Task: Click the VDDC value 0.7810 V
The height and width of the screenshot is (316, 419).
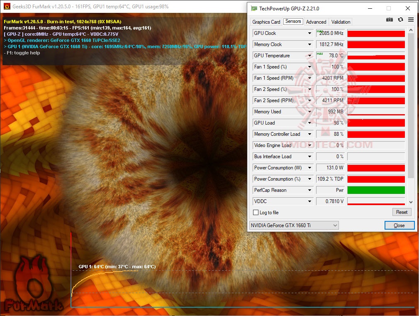Action: (x=330, y=201)
